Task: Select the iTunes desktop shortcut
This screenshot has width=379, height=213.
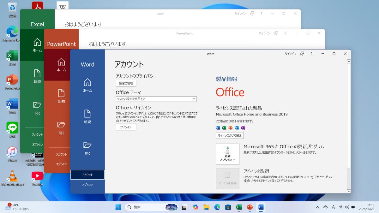Action: coord(12,154)
